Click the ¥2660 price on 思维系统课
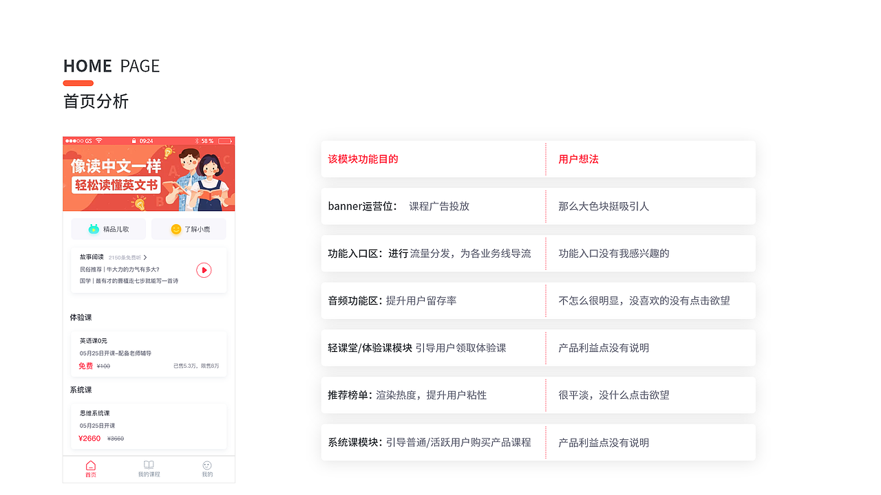This screenshot has width=881, height=495. 89,439
